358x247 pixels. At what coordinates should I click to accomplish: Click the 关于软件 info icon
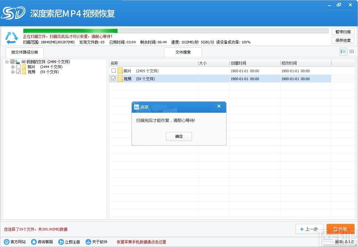pos(88,242)
